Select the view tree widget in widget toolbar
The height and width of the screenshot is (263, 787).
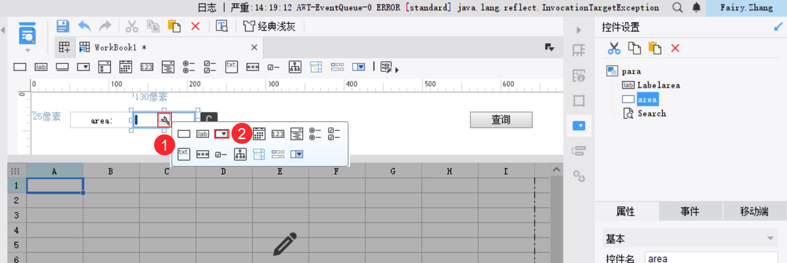click(295, 66)
